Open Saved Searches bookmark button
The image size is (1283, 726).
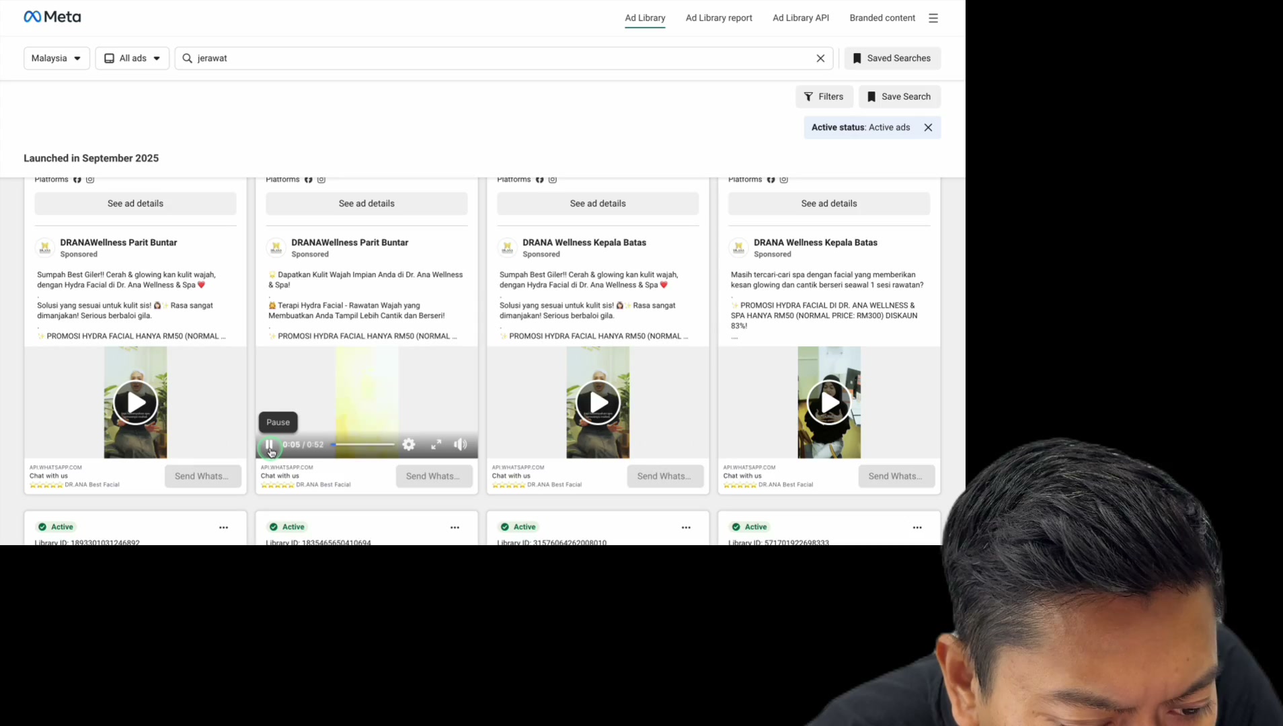pyautogui.click(x=892, y=58)
